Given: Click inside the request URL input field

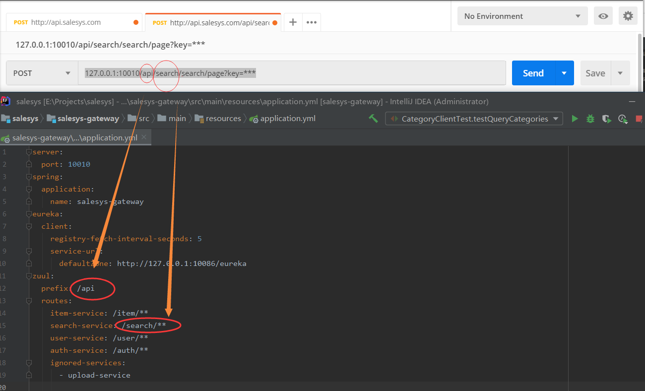Looking at the screenshot, I should click(298, 72).
